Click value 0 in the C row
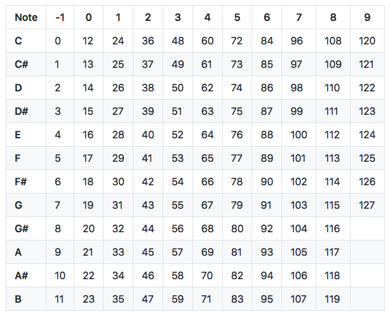This screenshot has width=390, height=316. (58, 41)
